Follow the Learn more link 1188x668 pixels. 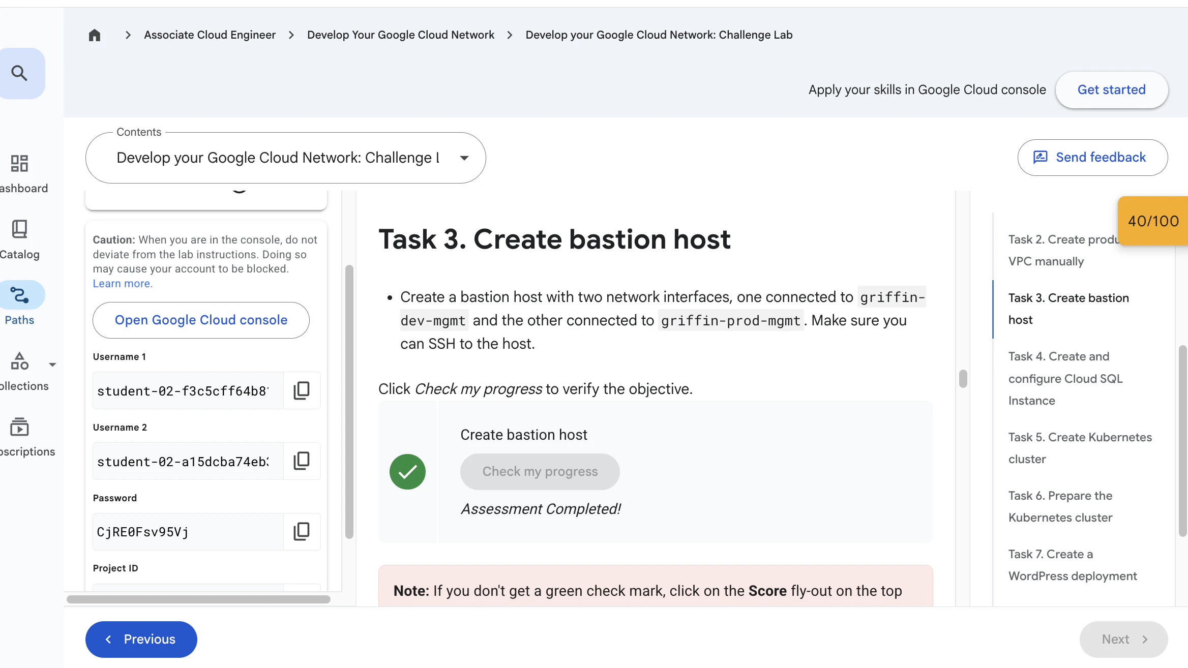(x=122, y=284)
